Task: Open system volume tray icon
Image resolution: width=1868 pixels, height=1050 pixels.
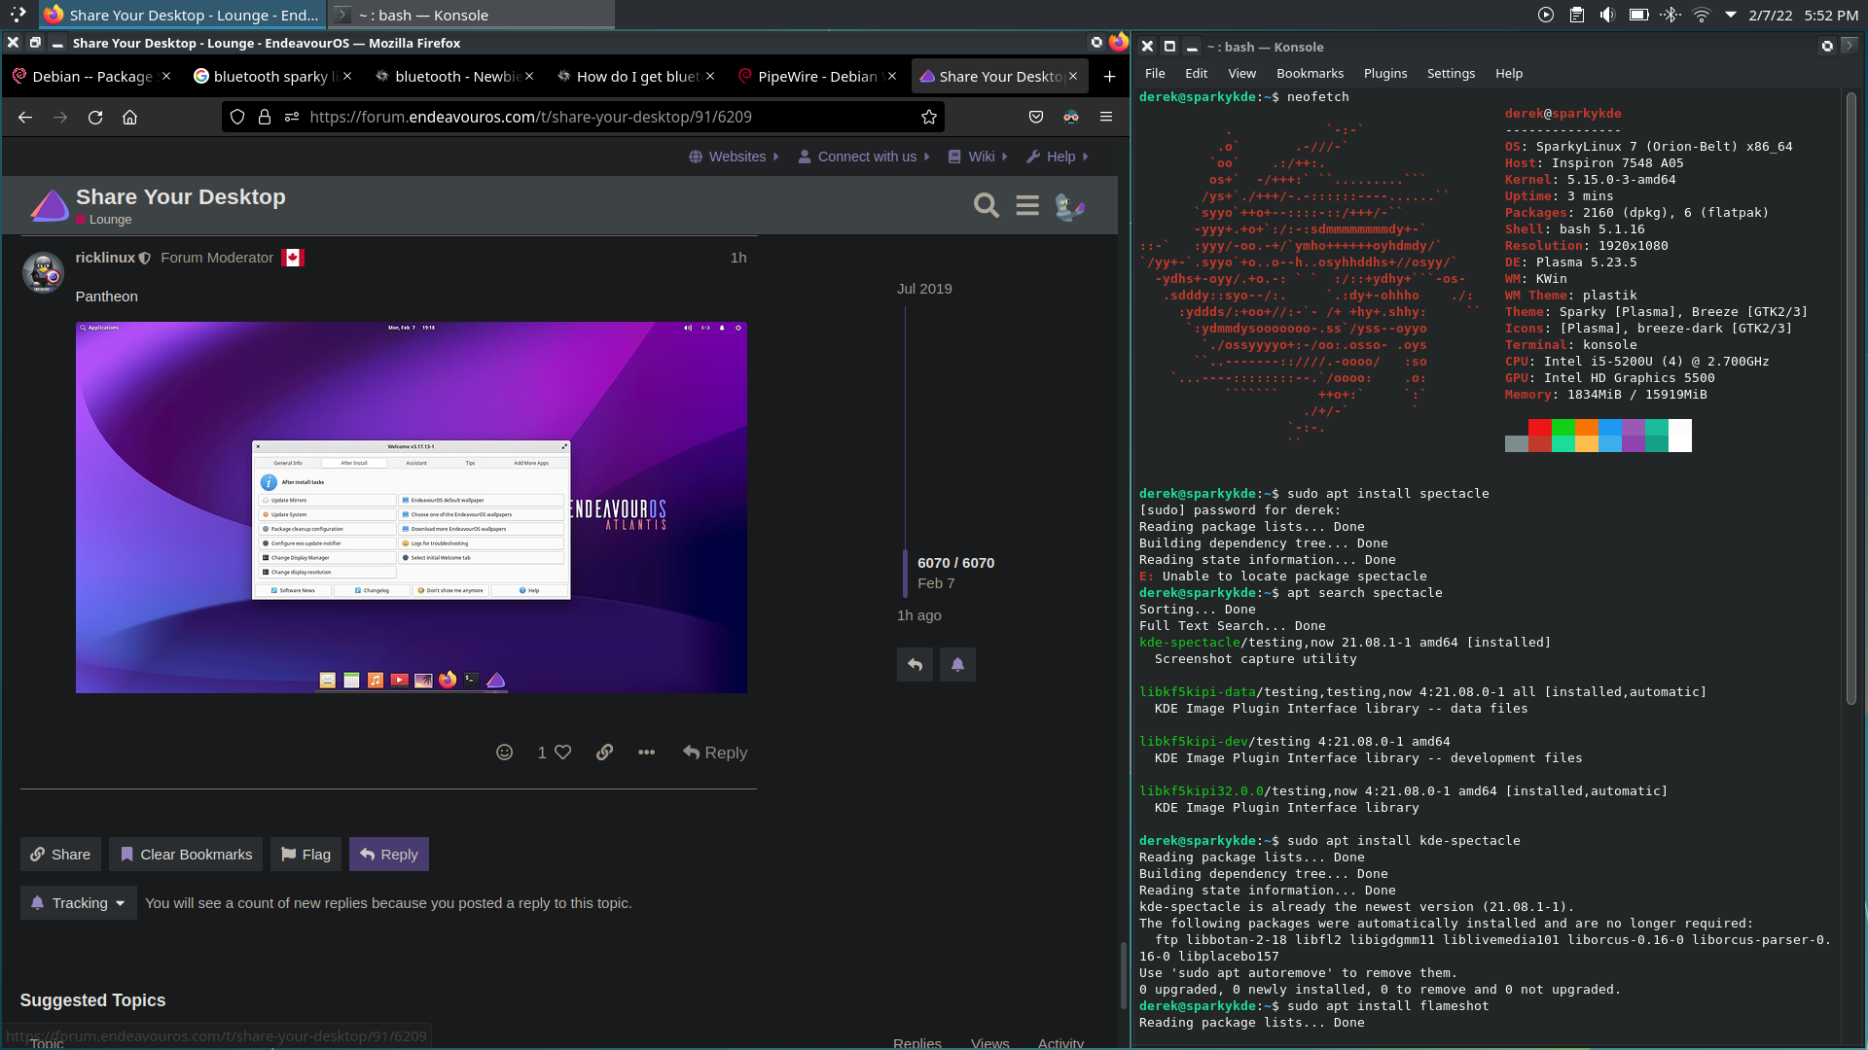Action: (x=1607, y=15)
